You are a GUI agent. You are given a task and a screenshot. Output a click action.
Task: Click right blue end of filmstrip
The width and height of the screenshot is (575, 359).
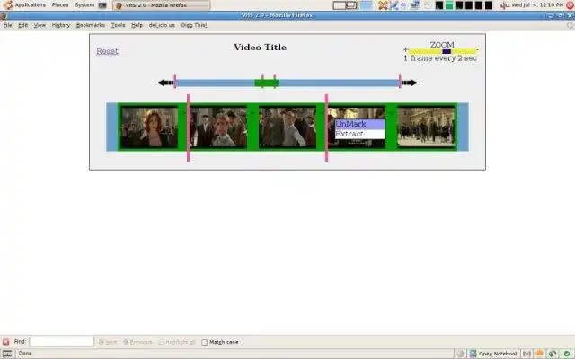463,127
